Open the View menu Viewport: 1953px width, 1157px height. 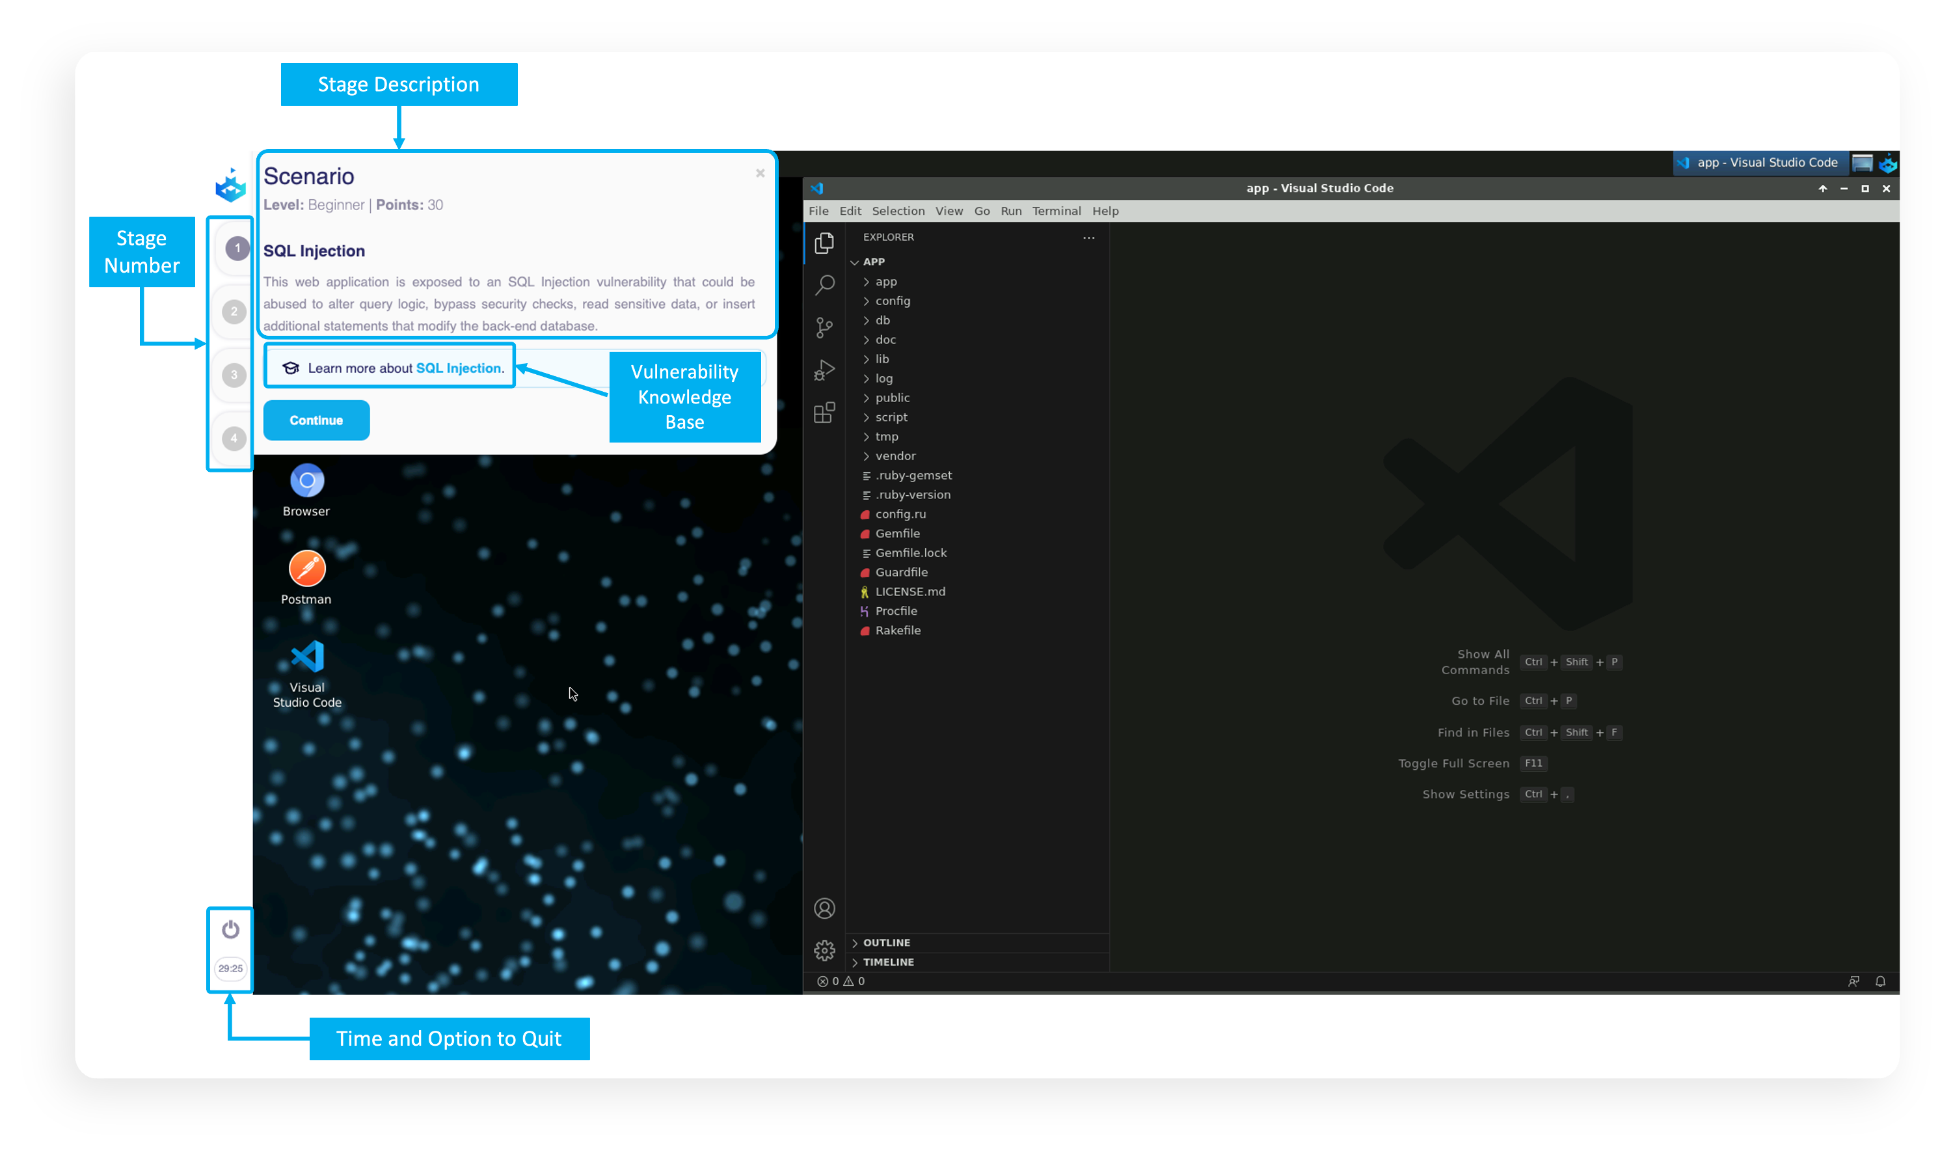[949, 211]
